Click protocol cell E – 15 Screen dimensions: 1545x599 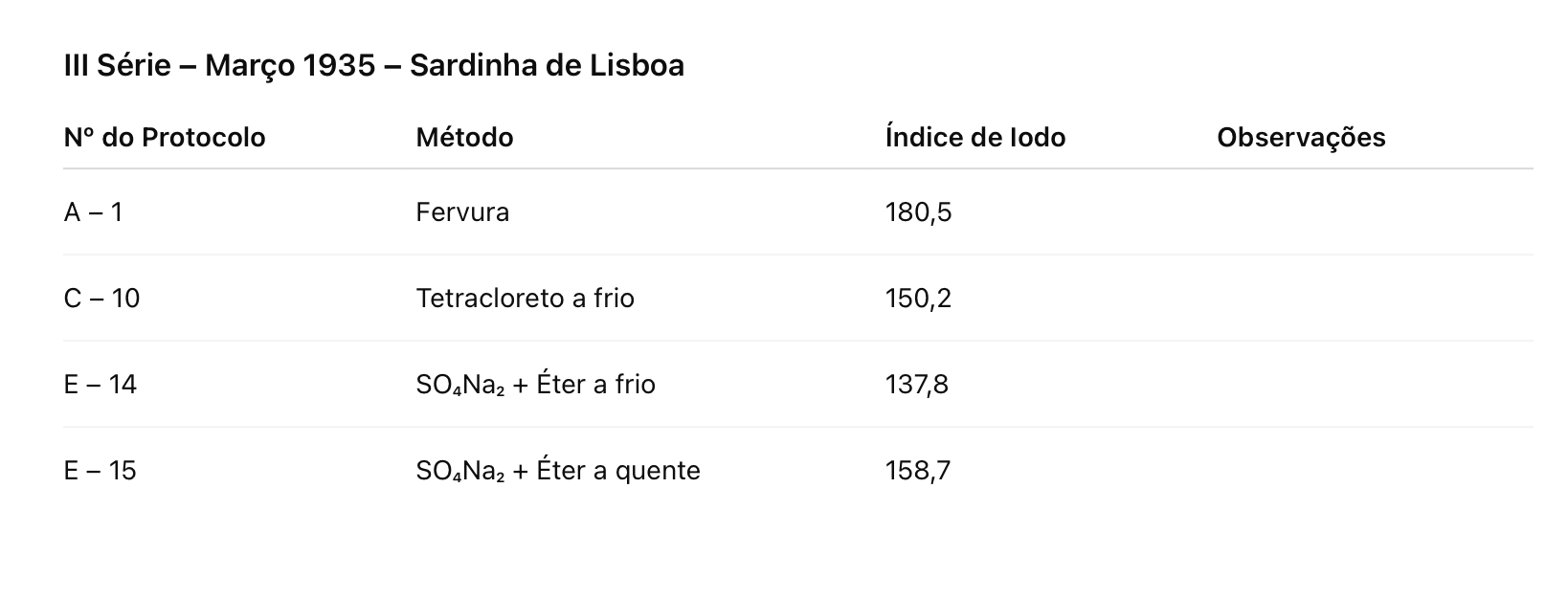click(x=101, y=471)
